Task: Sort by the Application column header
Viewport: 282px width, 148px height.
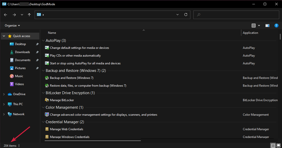Action: (250, 33)
